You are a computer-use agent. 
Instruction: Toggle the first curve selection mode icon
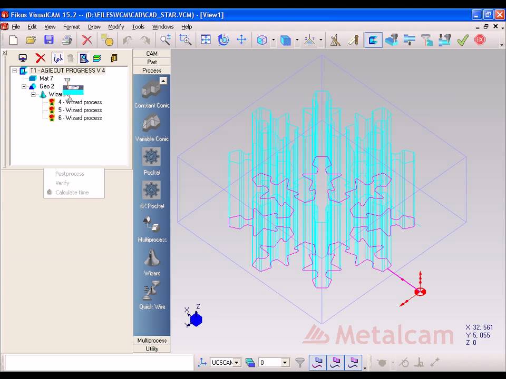click(x=318, y=363)
